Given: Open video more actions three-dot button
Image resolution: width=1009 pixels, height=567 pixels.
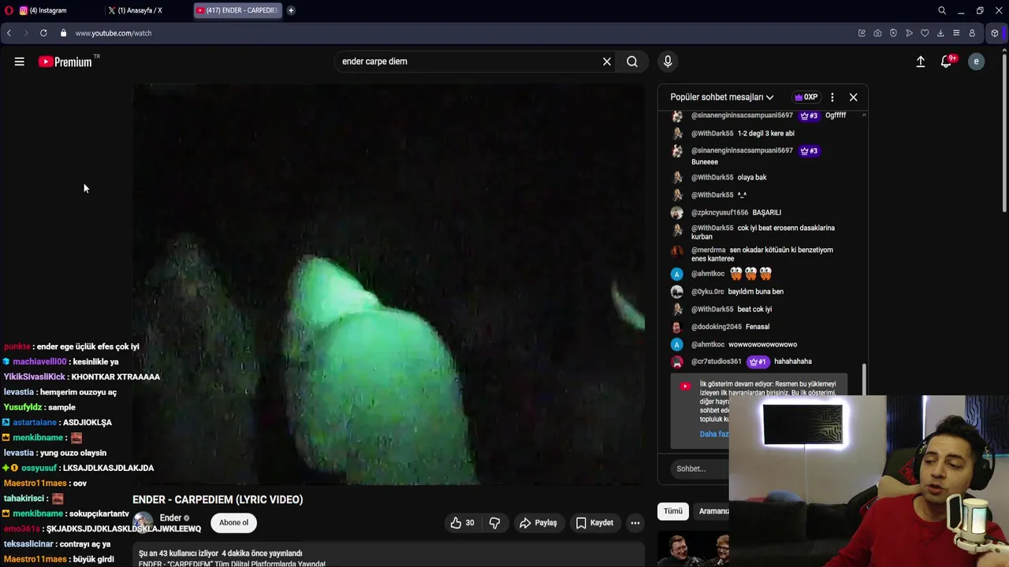Looking at the screenshot, I should click(x=635, y=523).
